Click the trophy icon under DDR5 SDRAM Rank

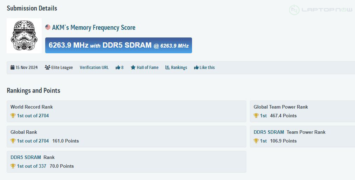13,166
